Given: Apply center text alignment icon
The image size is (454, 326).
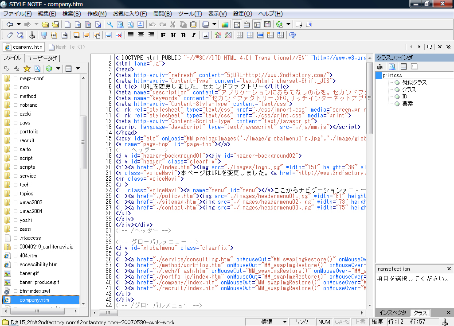Looking at the screenshot, I should coord(141,35).
